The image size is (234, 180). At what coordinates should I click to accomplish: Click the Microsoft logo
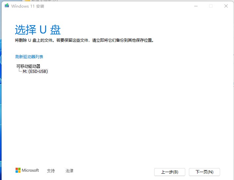click(x=27, y=170)
